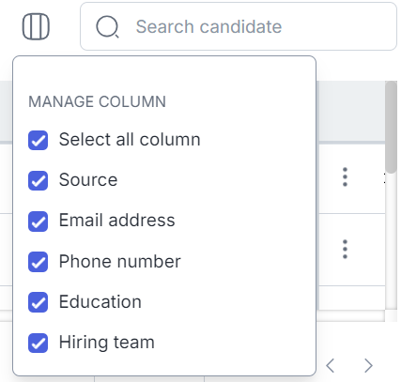Go to previous page with left chevron
Viewport: 401px width, 382px height.
[331, 365]
